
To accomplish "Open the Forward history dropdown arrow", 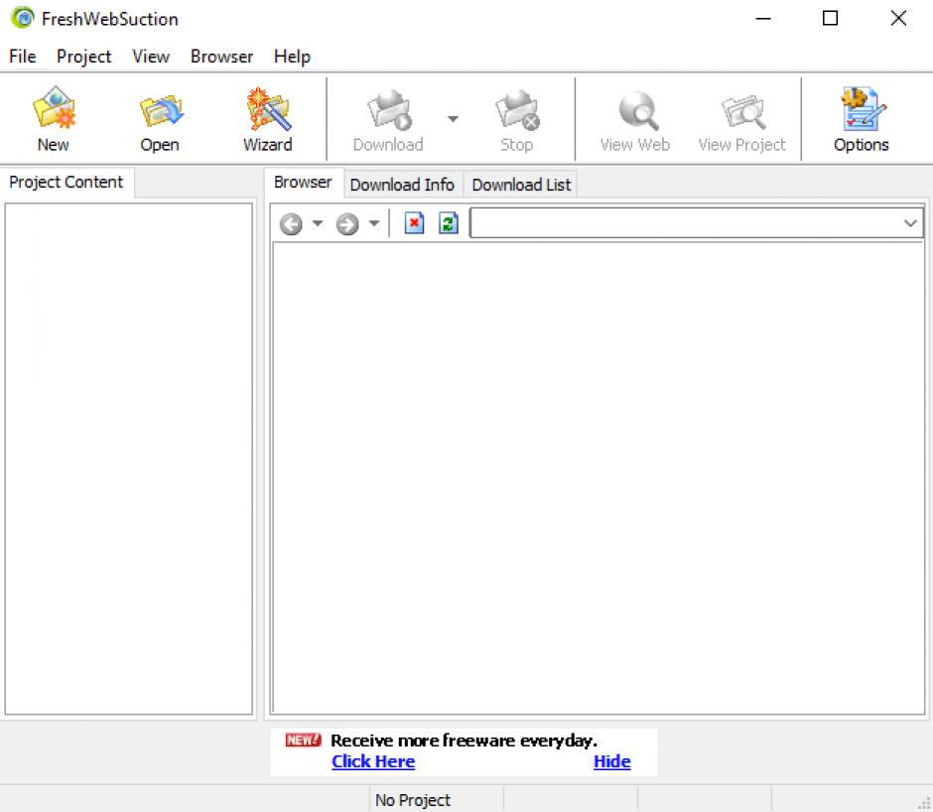I will click(x=373, y=223).
